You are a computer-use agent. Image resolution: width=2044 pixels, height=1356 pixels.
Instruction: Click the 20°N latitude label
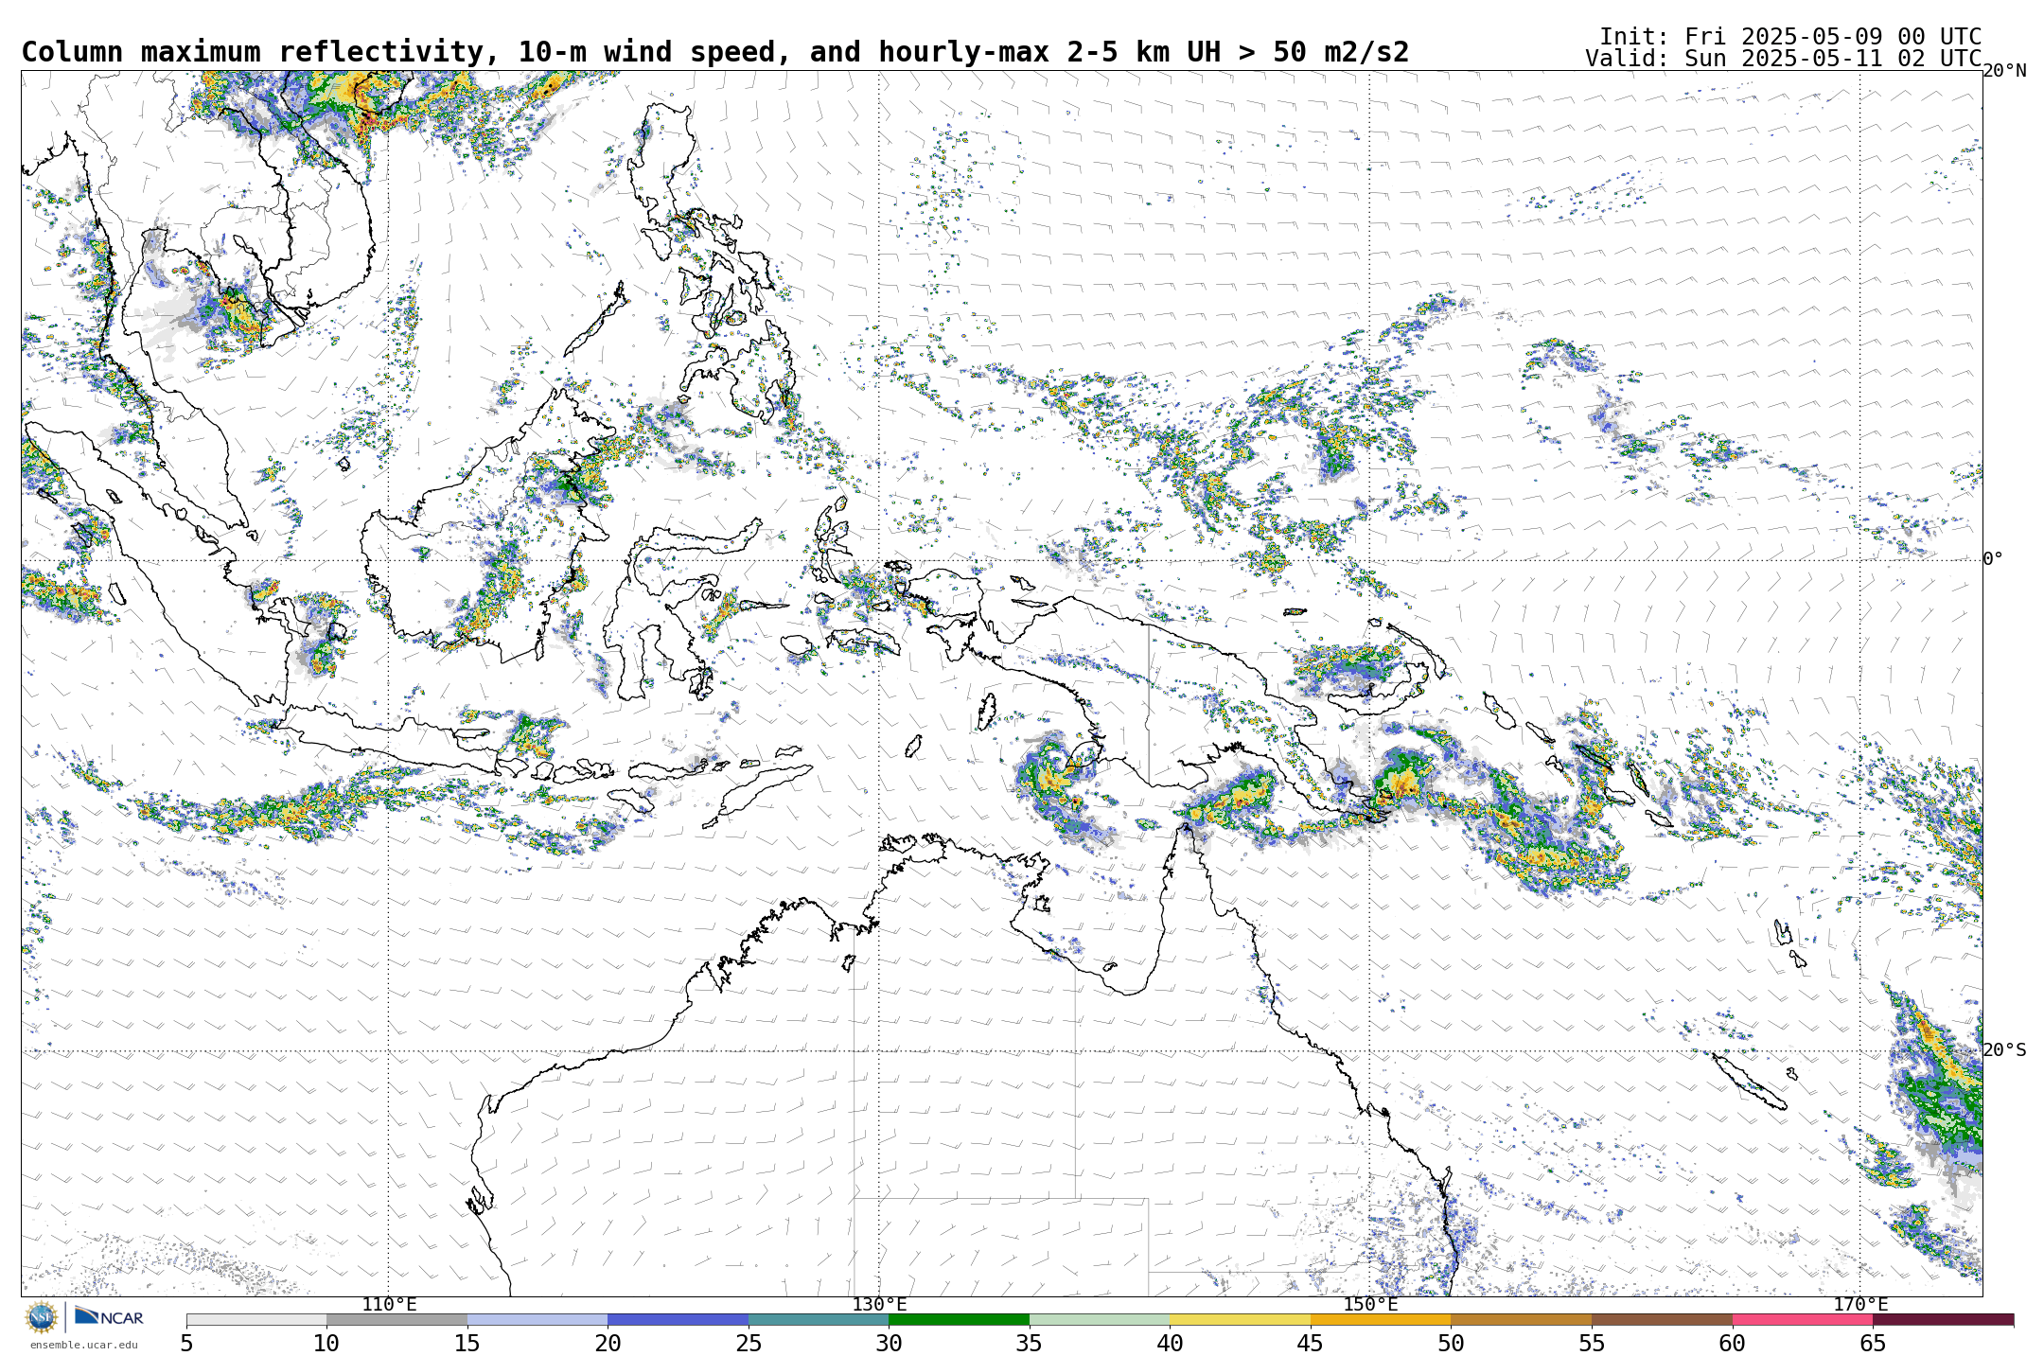click(2005, 71)
